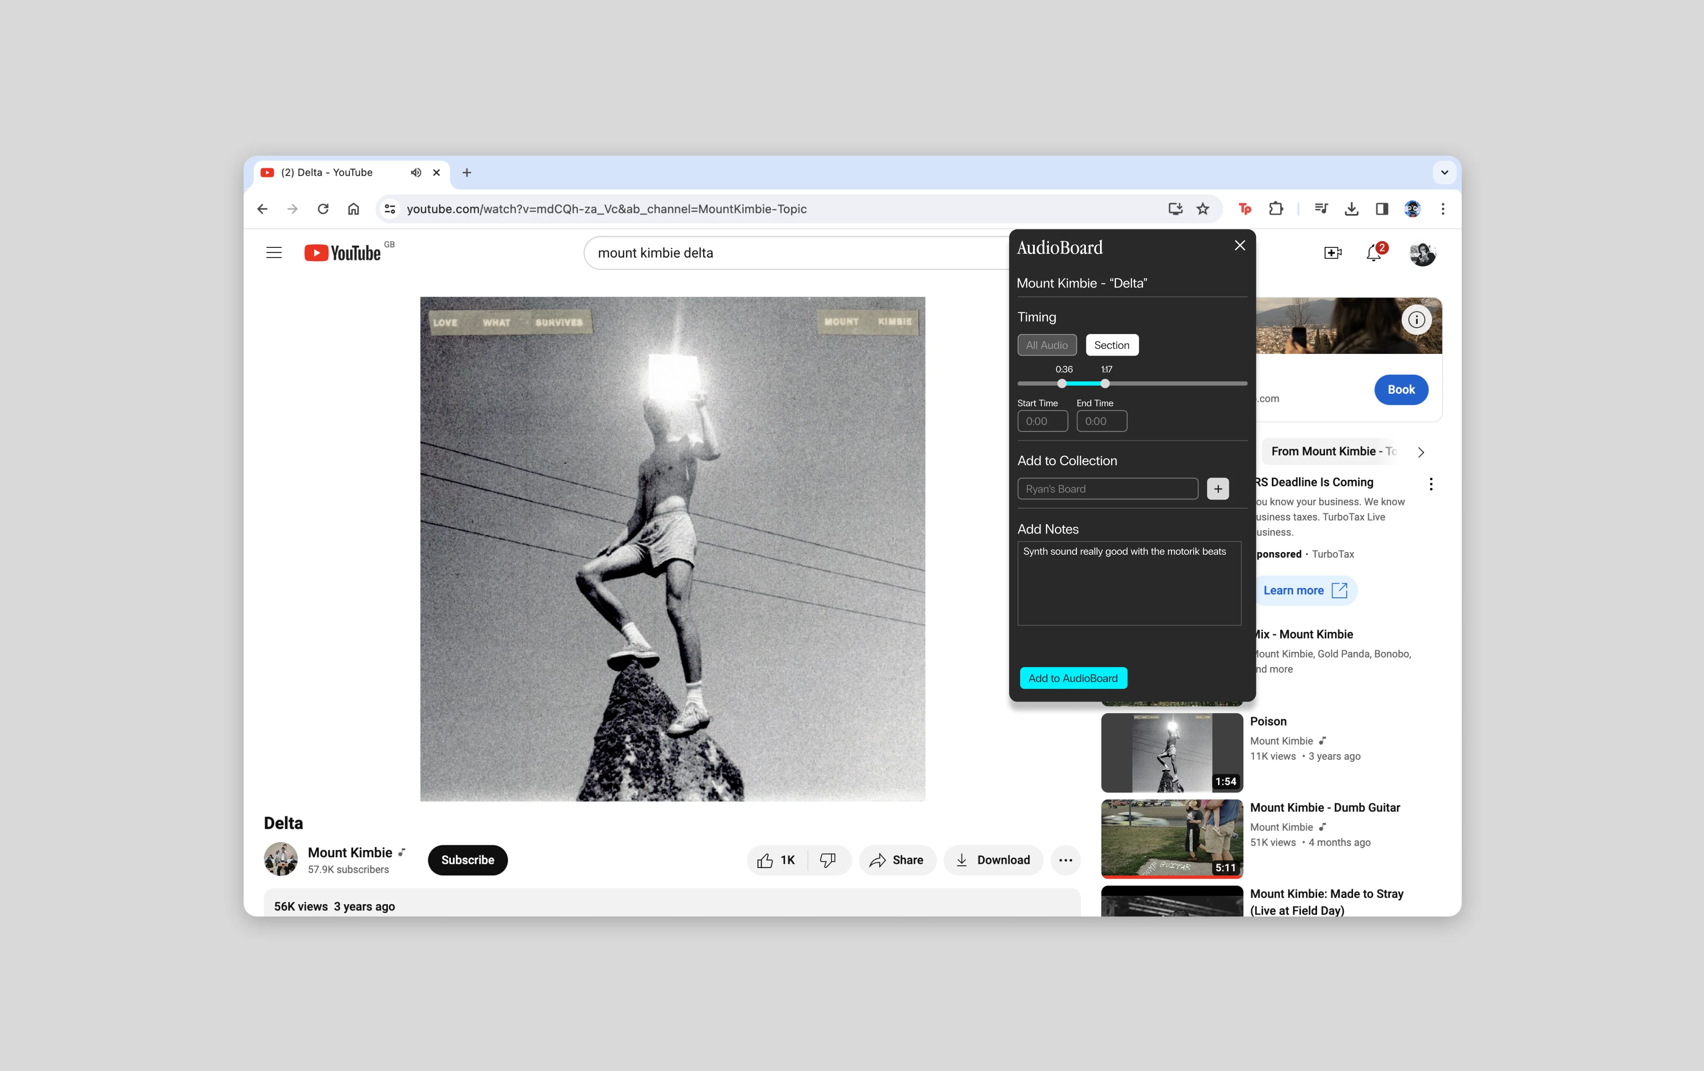The image size is (1704, 1071).
Task: Bookmark this page with the star icon
Action: 1203,209
